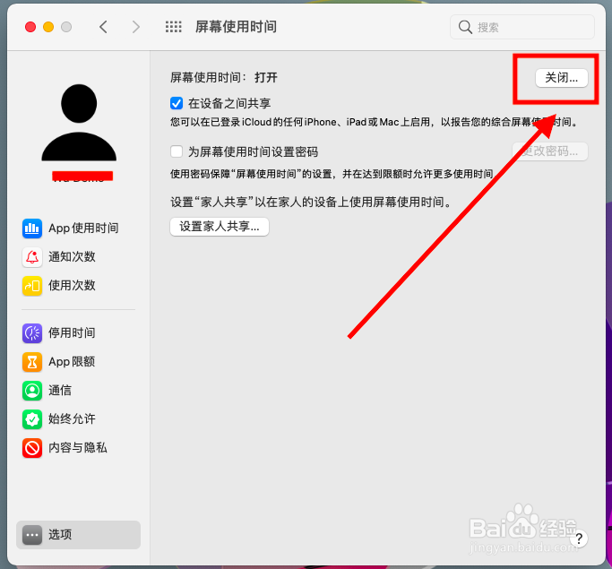Select the 通知次数 sidebar label
The height and width of the screenshot is (569, 612).
[x=72, y=257]
